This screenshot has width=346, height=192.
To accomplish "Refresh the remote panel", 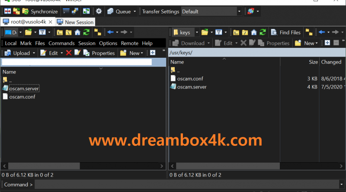I will click(x=263, y=32).
